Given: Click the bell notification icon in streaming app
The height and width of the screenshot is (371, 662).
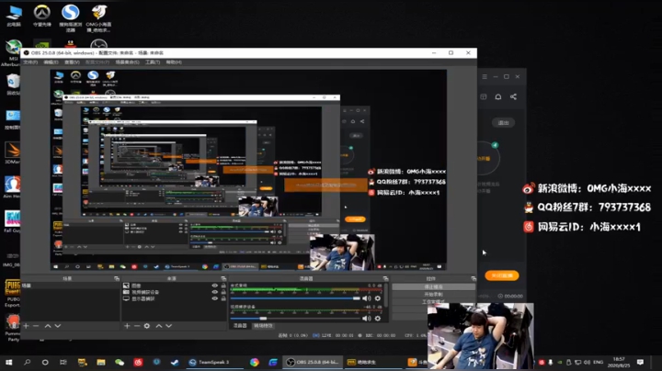Looking at the screenshot, I should pos(498,96).
